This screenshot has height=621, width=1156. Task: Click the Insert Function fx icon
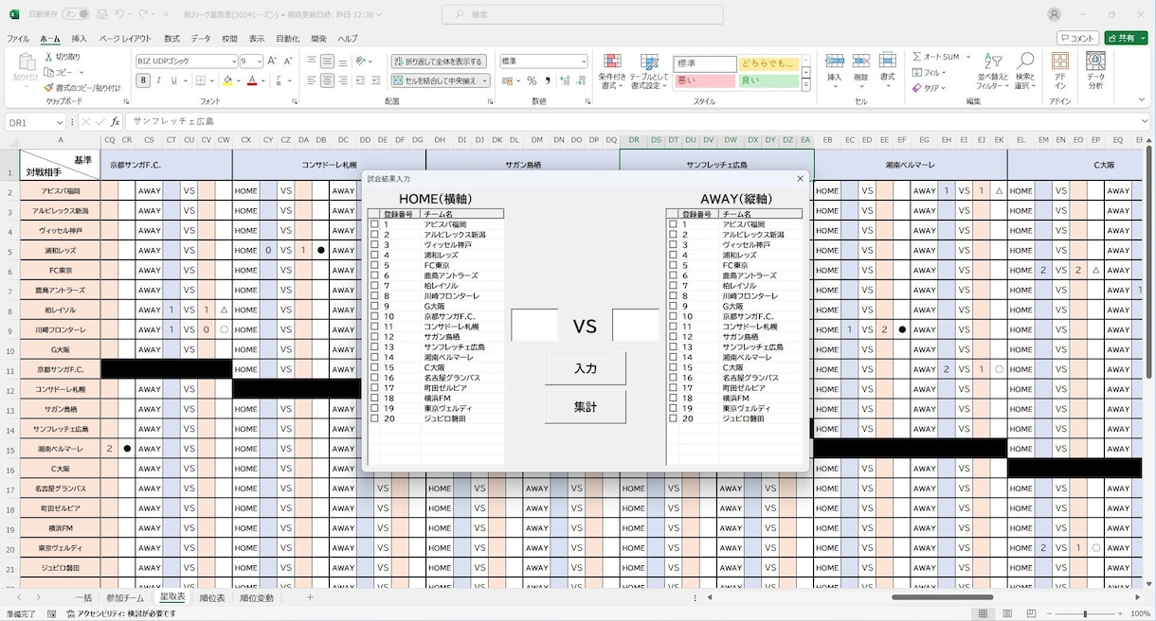click(116, 121)
